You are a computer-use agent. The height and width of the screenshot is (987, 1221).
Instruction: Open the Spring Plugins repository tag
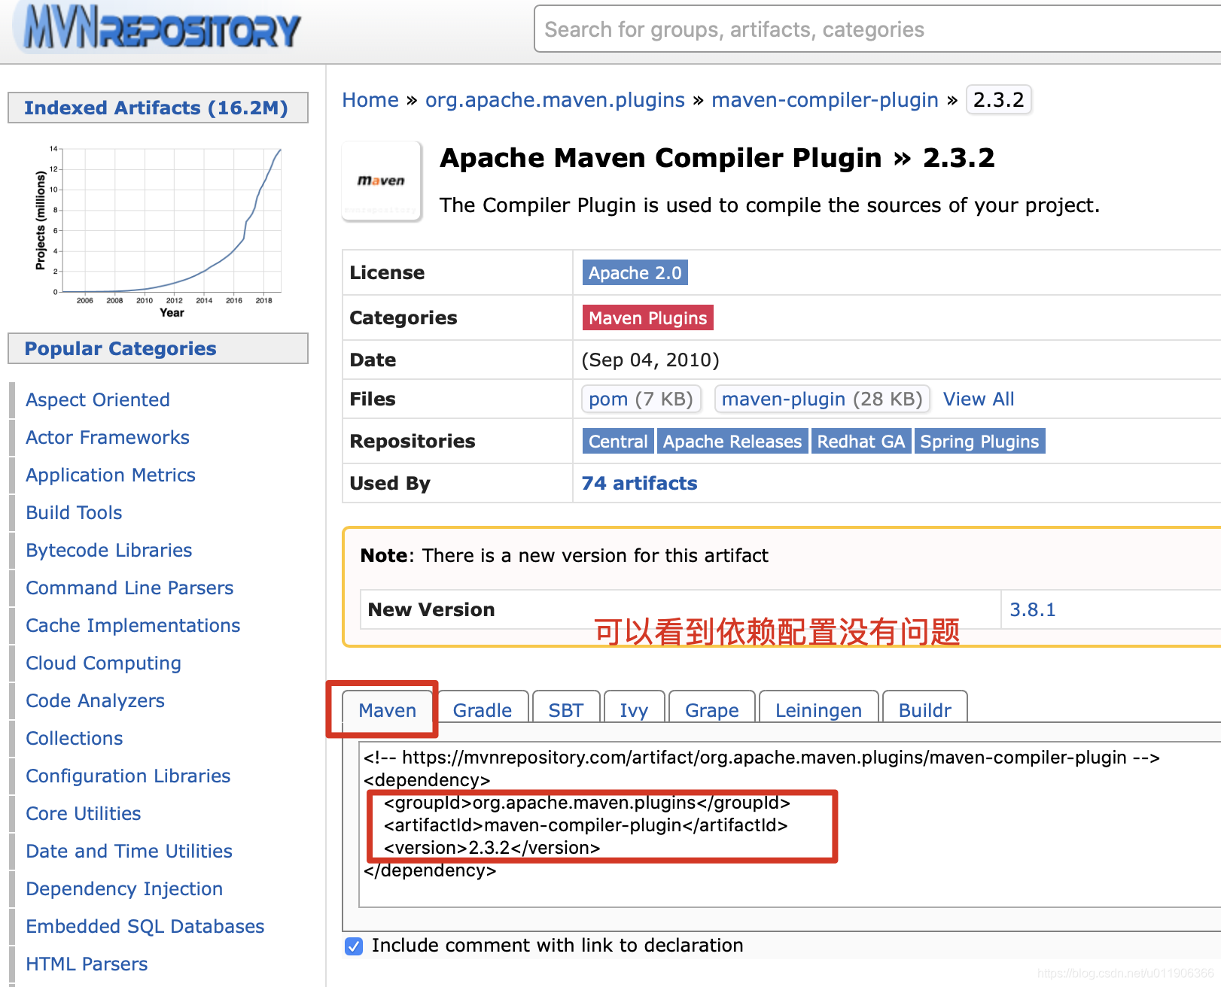(979, 441)
